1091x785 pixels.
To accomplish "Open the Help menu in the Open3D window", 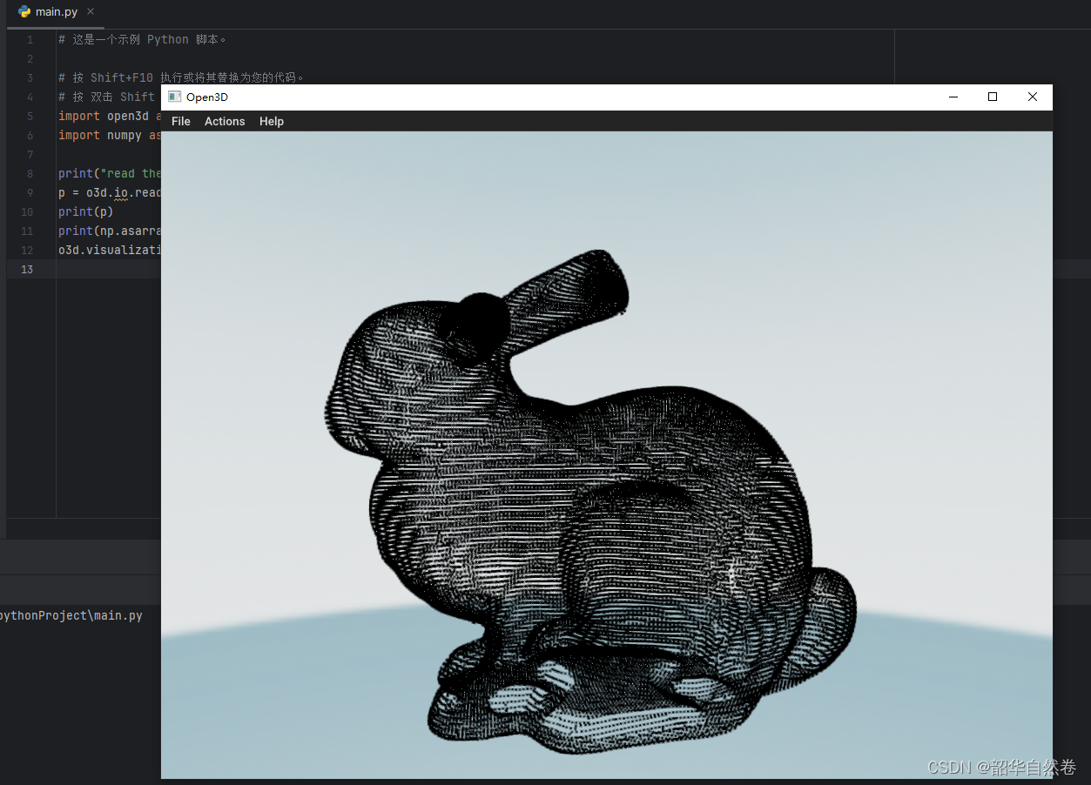I will coord(271,121).
